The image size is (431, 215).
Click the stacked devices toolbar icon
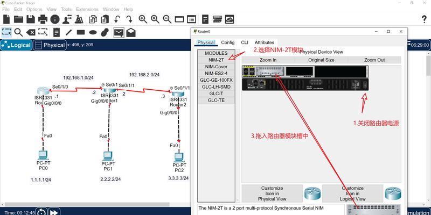pos(217,19)
